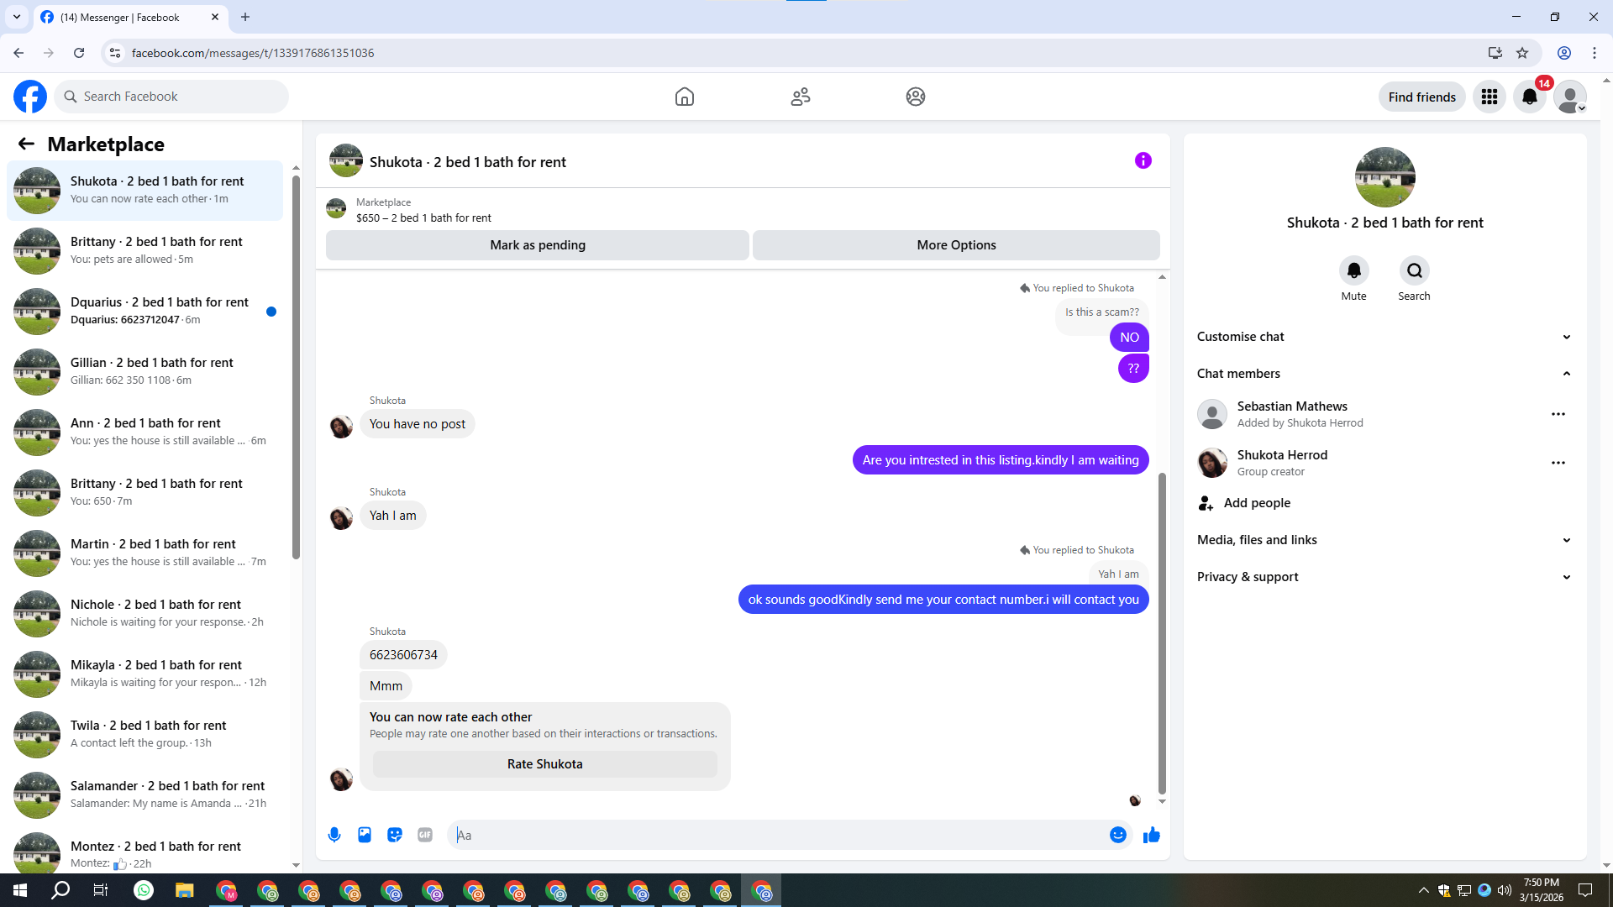1613x907 pixels.
Task: Send a voice clip with microphone icon
Action: coord(334,835)
